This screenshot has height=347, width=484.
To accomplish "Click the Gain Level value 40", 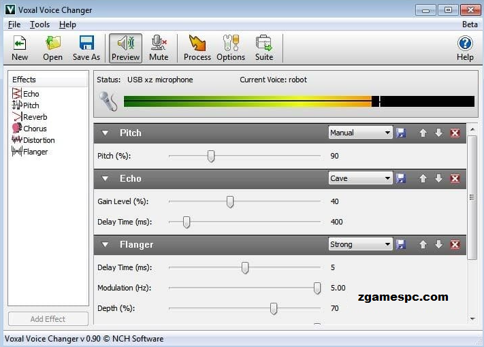I will pos(335,201).
